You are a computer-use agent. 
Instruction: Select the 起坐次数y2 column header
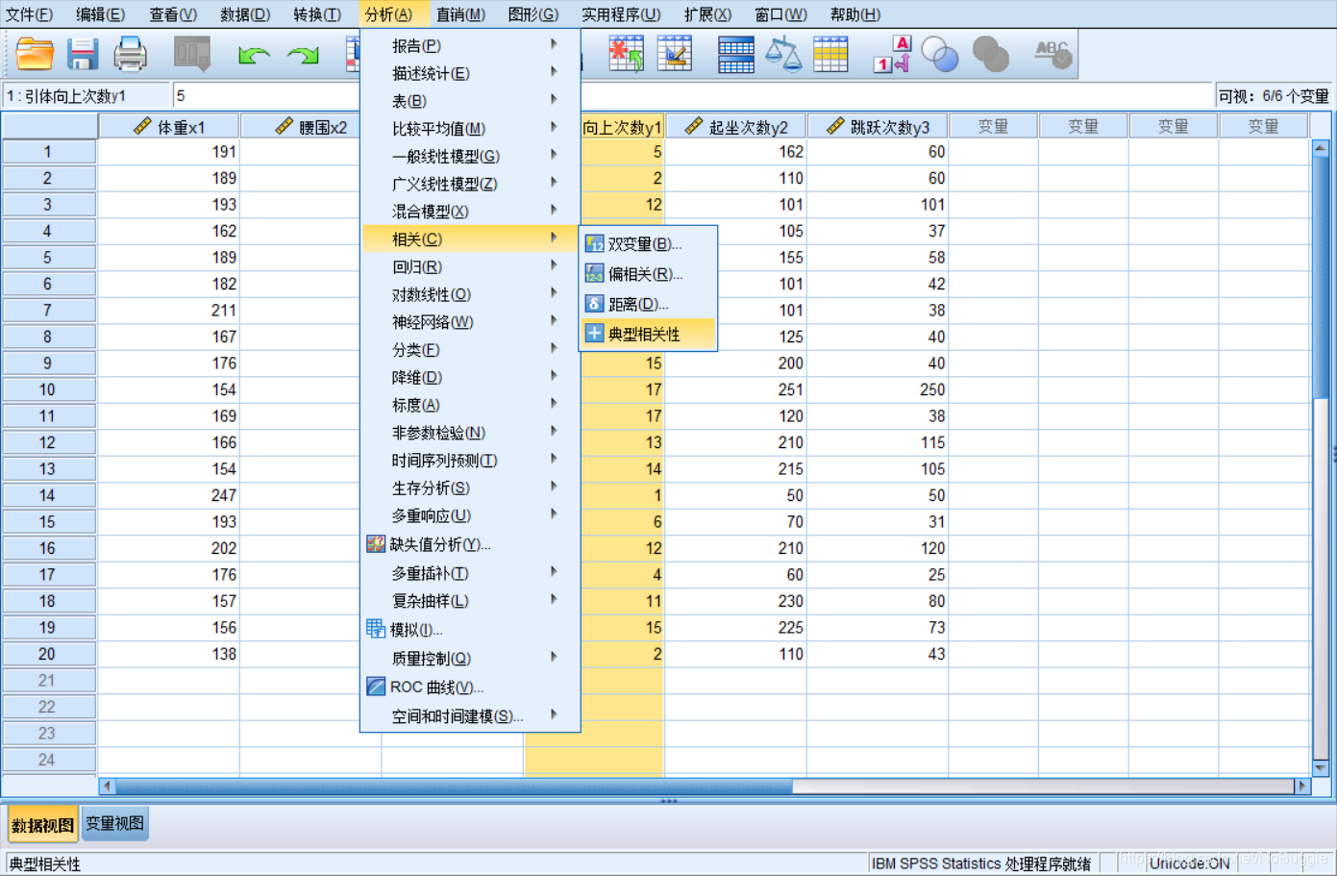[x=735, y=127]
